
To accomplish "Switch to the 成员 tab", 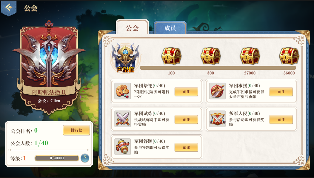I will point(170,28).
